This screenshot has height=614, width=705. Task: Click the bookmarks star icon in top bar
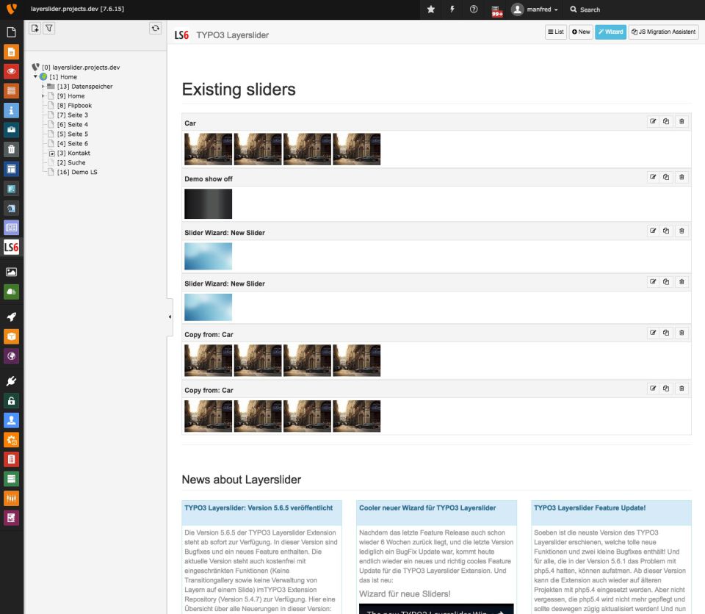(x=431, y=10)
